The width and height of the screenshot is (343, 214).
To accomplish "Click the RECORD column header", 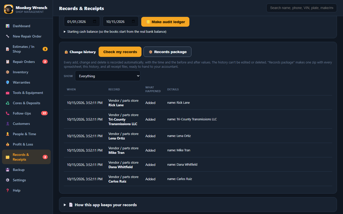I will coord(114,89).
